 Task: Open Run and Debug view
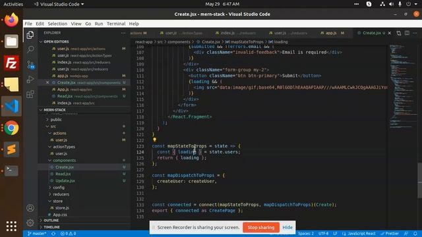tap(30, 79)
